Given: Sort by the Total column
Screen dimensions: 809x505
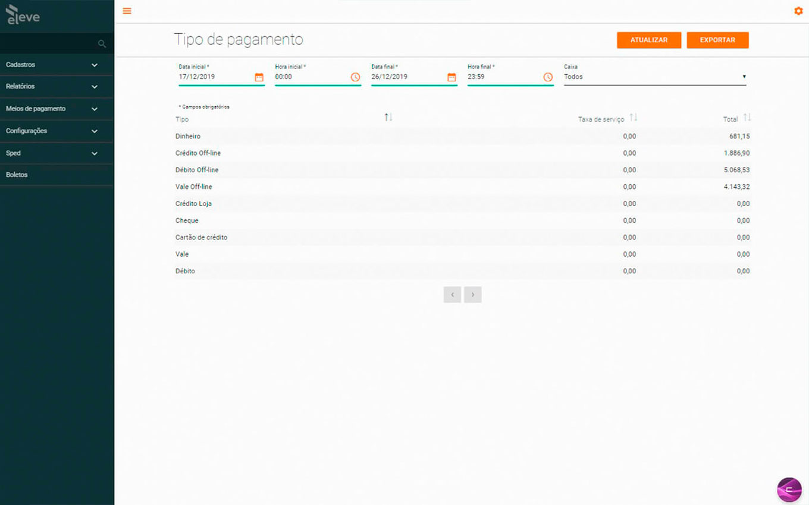Looking at the screenshot, I should coord(747,118).
